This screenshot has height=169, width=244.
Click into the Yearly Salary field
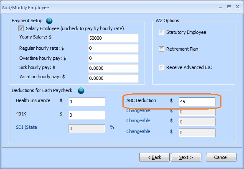coord(113,38)
